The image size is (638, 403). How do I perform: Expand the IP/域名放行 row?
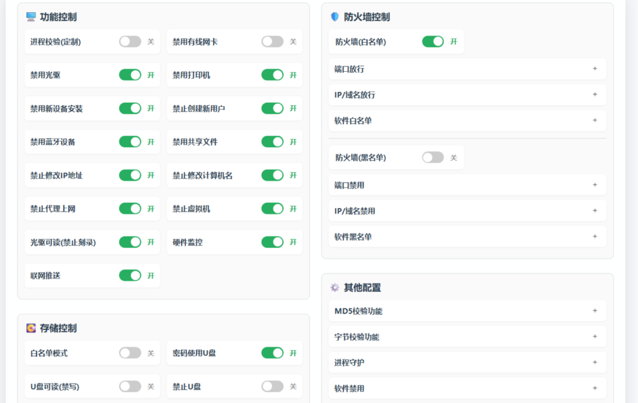[467, 95]
